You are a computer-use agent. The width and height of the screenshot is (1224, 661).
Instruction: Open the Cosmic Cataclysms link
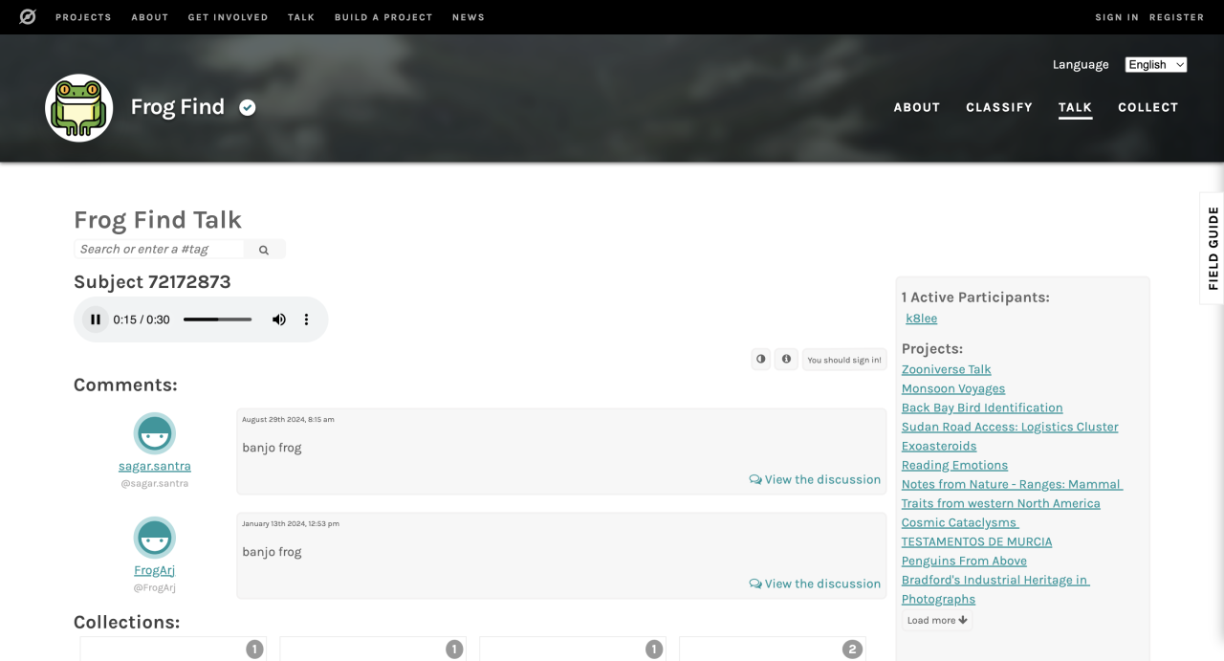[x=960, y=522]
